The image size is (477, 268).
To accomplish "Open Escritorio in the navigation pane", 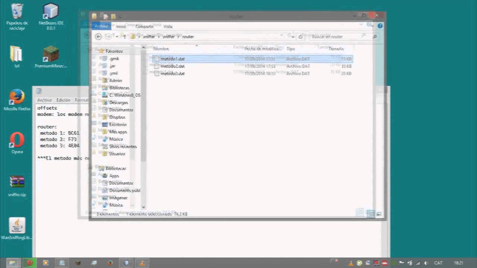I will tap(117, 125).
